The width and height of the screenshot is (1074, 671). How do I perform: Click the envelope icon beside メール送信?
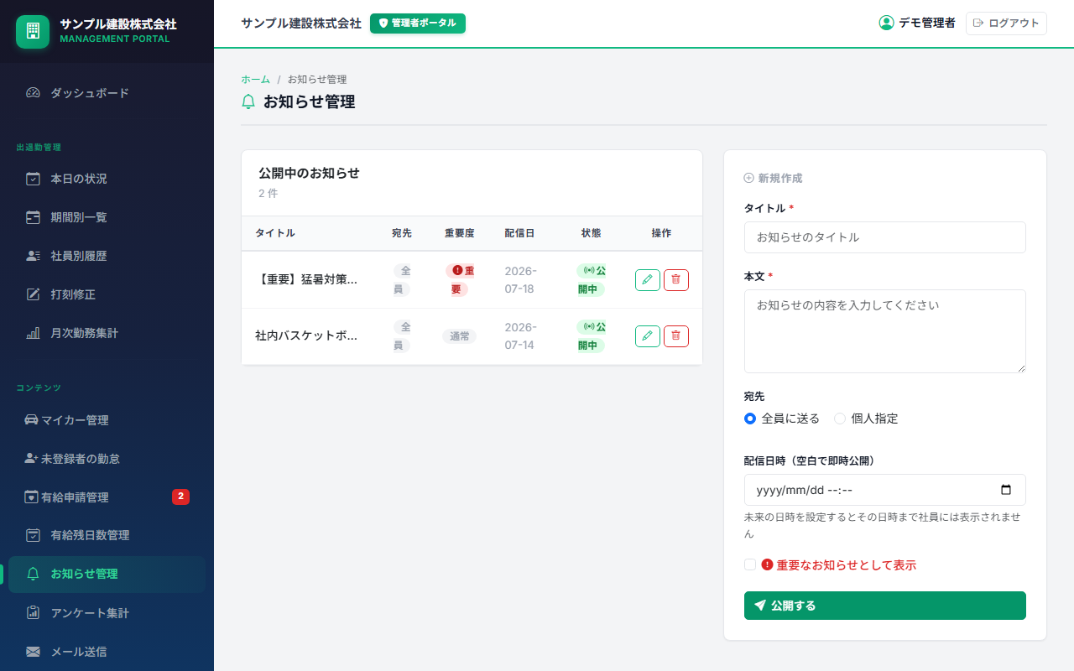point(33,652)
